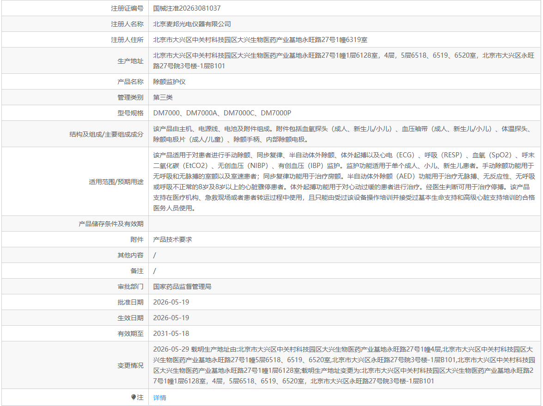The image size is (543, 406).
Task: Select change record text starting 2026-05-29
Action: pyautogui.click(x=344, y=365)
